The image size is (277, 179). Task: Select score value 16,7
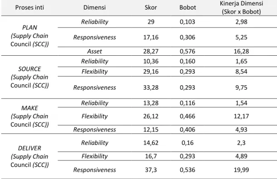click(x=151, y=156)
